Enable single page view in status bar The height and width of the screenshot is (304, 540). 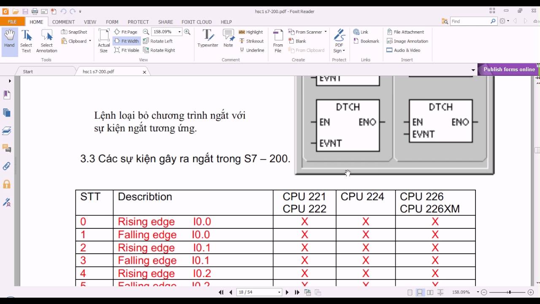click(410, 292)
